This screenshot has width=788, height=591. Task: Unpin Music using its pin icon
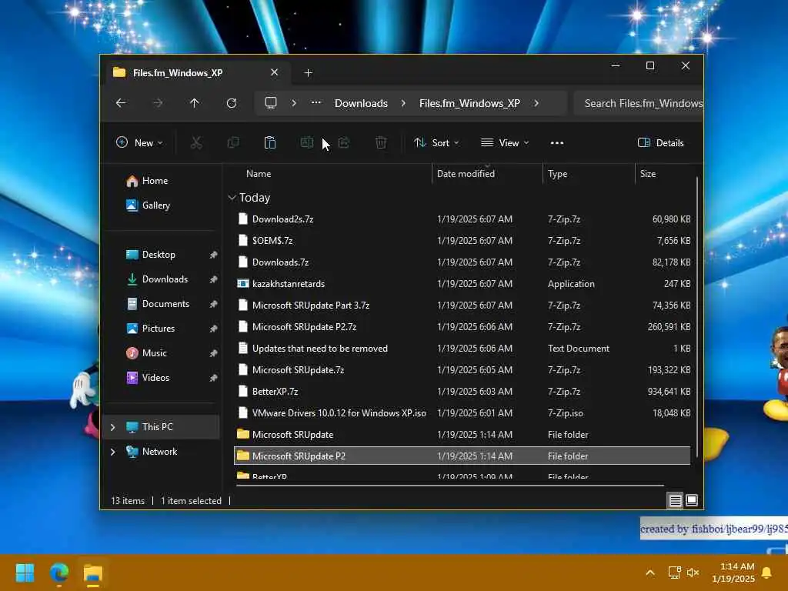tap(214, 353)
